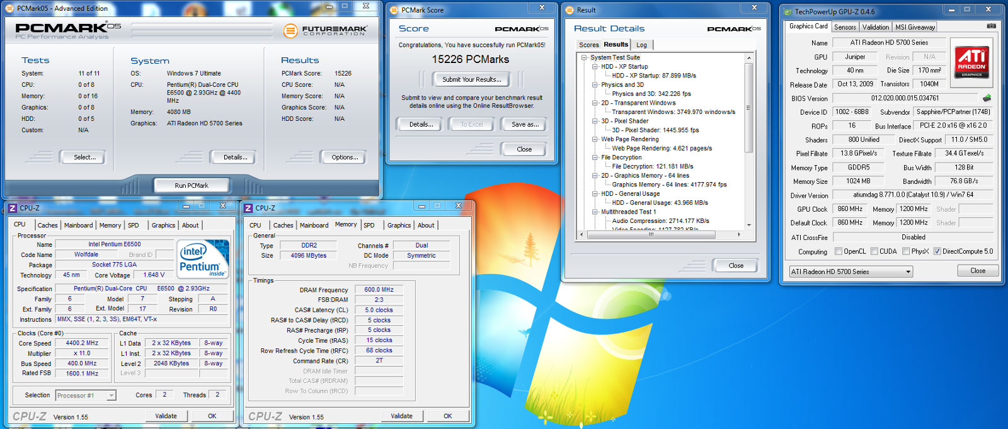The image size is (1008, 429).
Task: Collapse the Multithreaded Test 1 node
Action: click(x=595, y=212)
